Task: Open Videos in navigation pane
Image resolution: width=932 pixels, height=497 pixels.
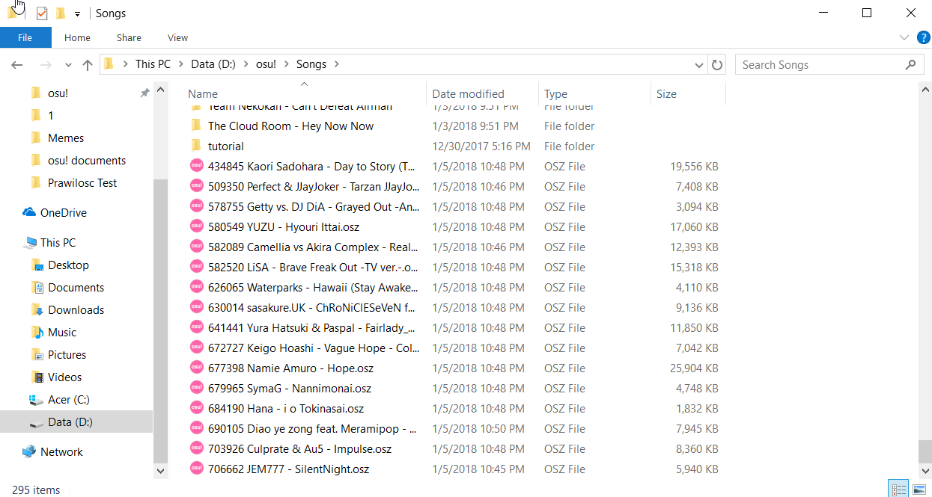Action: point(64,377)
